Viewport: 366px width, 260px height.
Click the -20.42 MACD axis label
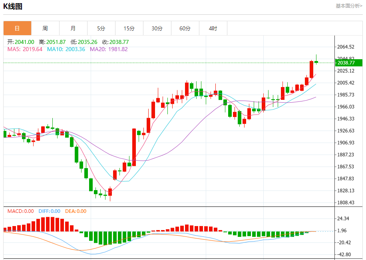click(344, 242)
